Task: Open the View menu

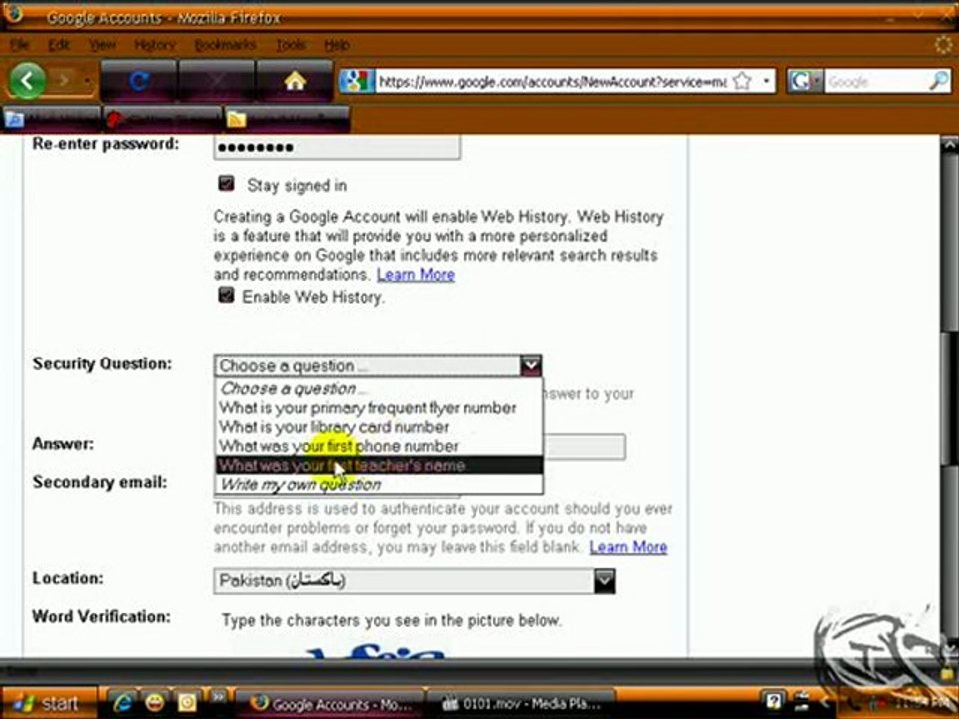Action: [102, 45]
